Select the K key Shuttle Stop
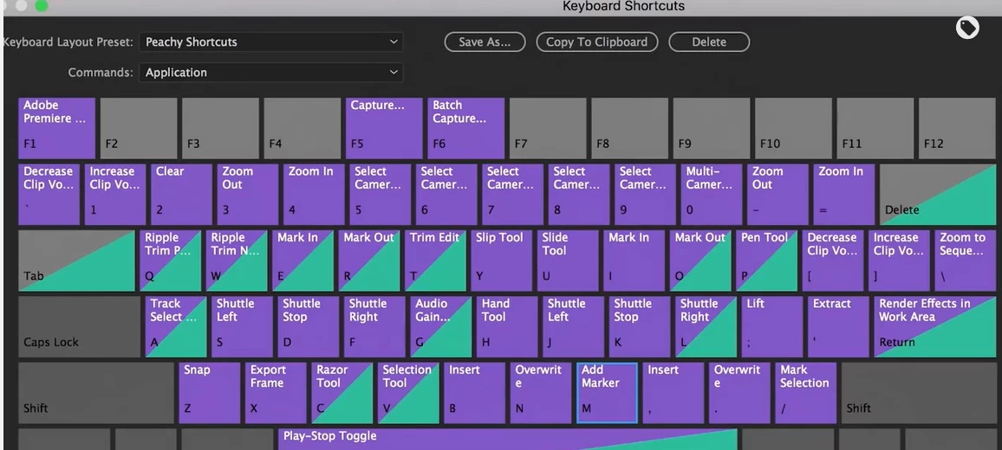1002x450 pixels. point(640,327)
